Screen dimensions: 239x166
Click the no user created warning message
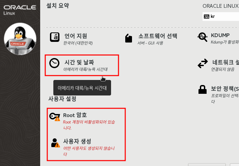[x=89, y=151]
